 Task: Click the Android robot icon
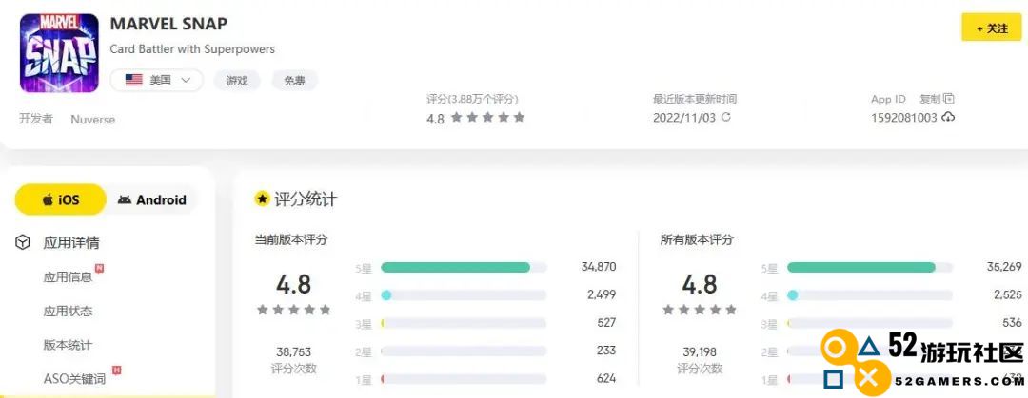click(x=124, y=199)
